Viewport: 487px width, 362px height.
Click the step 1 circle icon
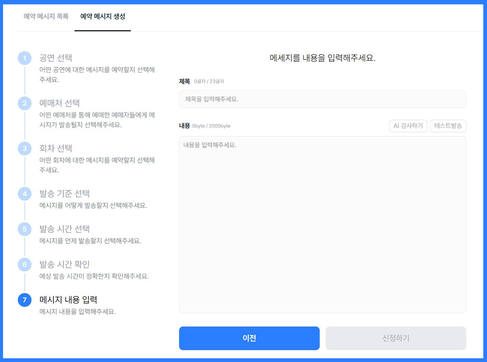(25, 58)
